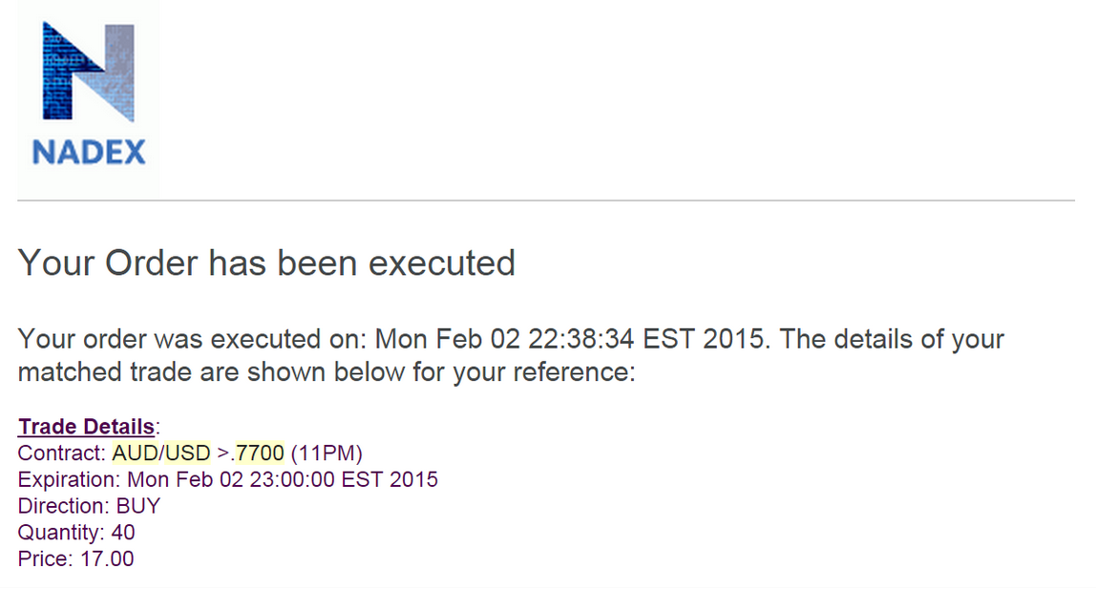Open the Trade Details link
1096x589 pixels.
coord(86,426)
